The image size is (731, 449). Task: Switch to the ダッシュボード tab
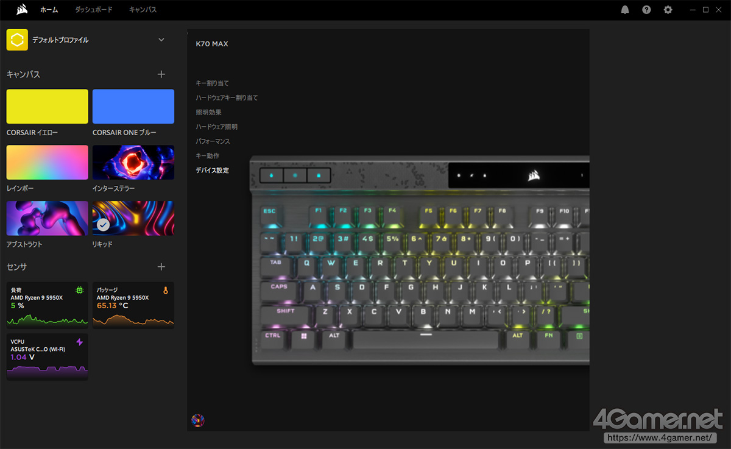[93, 10]
